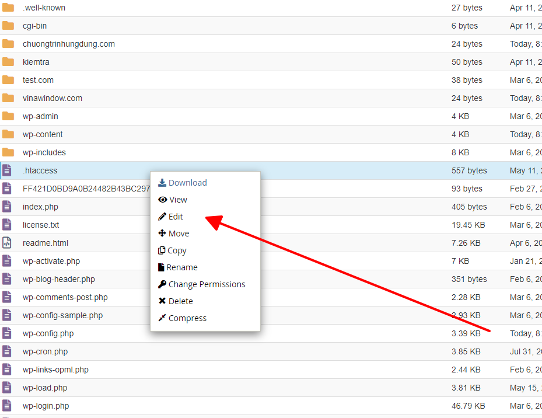Select the index.php file name

click(x=40, y=207)
